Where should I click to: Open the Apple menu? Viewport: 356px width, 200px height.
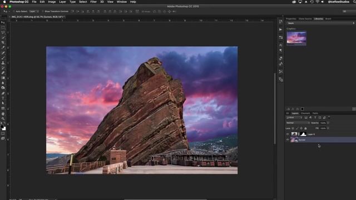(x=4, y=2)
